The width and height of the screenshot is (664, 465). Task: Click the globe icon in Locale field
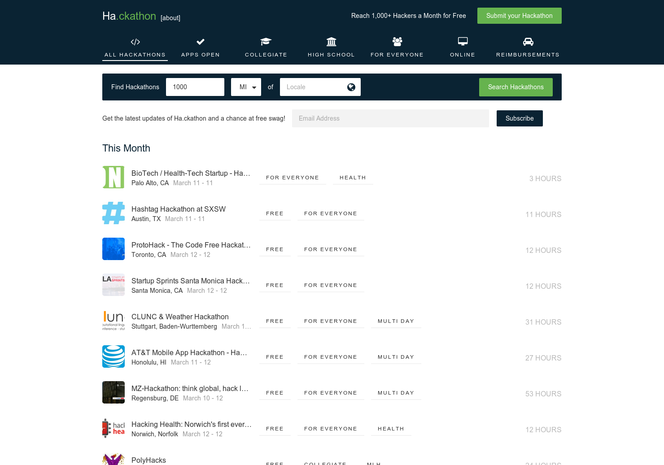coord(351,87)
